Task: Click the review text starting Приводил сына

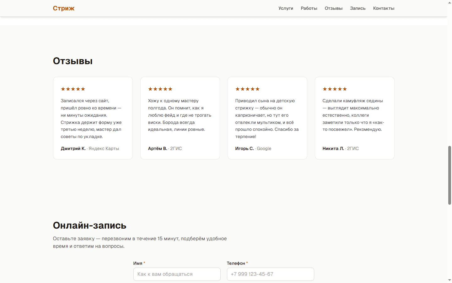Action: pyautogui.click(x=267, y=119)
